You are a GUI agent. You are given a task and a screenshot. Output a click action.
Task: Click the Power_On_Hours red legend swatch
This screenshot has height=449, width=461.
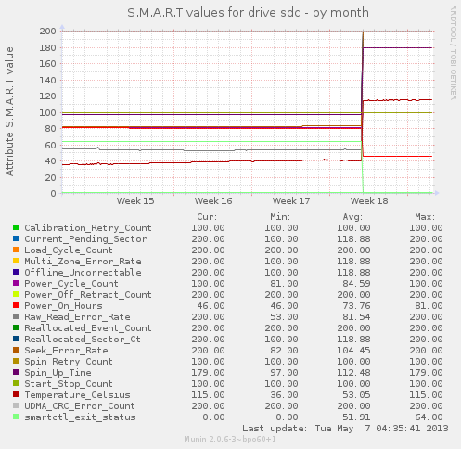click(16, 305)
